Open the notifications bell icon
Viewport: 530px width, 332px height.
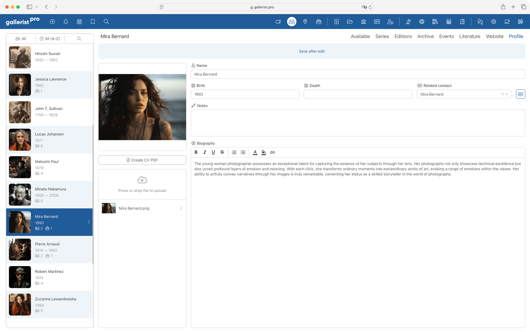click(x=66, y=22)
